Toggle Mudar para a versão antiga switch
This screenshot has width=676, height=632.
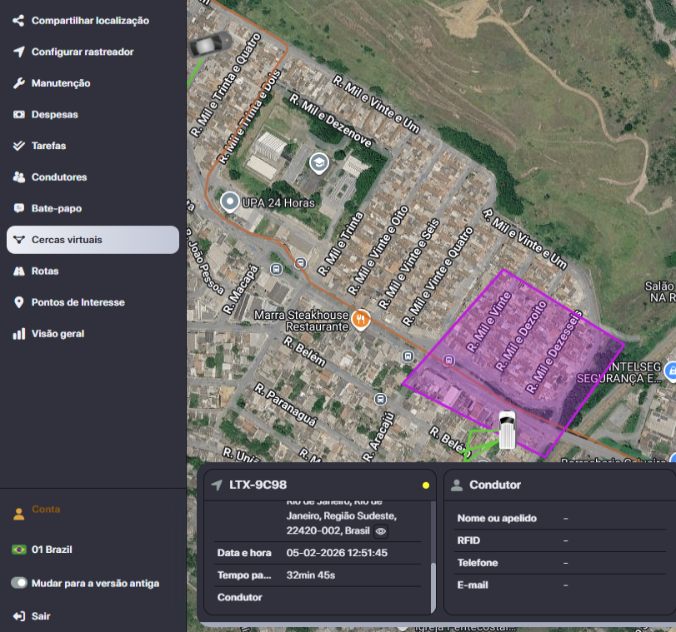pos(19,583)
